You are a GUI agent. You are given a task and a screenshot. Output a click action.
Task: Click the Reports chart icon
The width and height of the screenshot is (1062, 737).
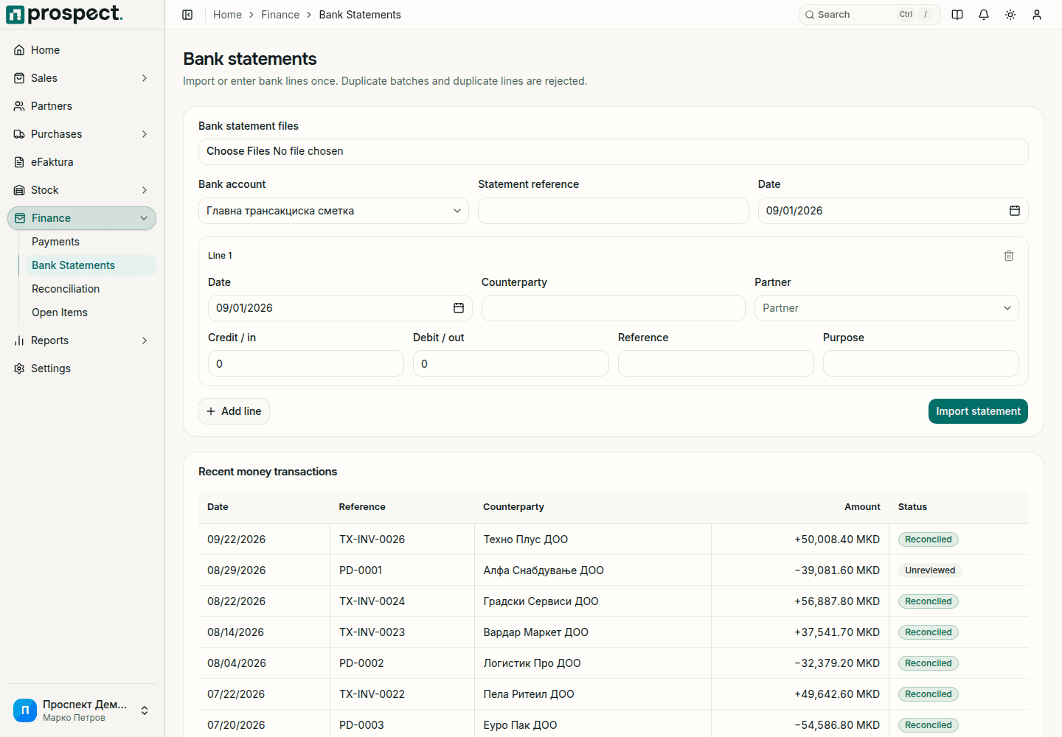tap(19, 340)
